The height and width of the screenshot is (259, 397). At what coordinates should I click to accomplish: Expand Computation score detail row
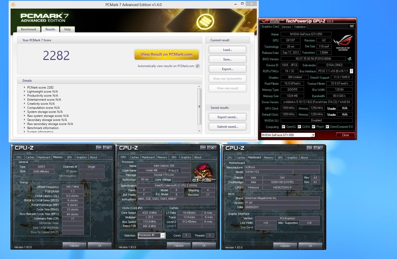coord(25,108)
